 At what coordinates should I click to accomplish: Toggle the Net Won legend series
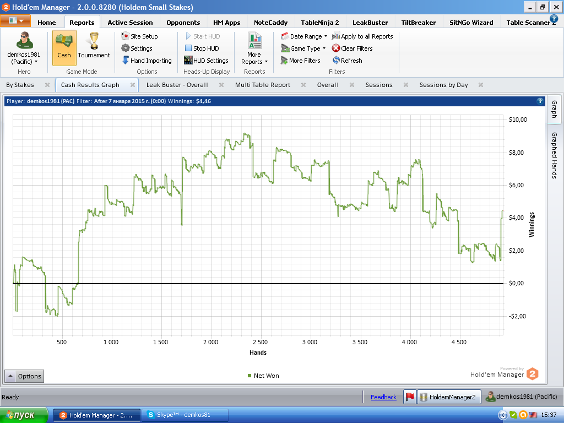point(263,376)
